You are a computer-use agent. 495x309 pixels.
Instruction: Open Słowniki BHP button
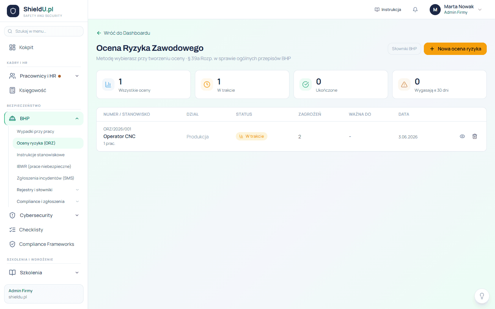(x=404, y=49)
